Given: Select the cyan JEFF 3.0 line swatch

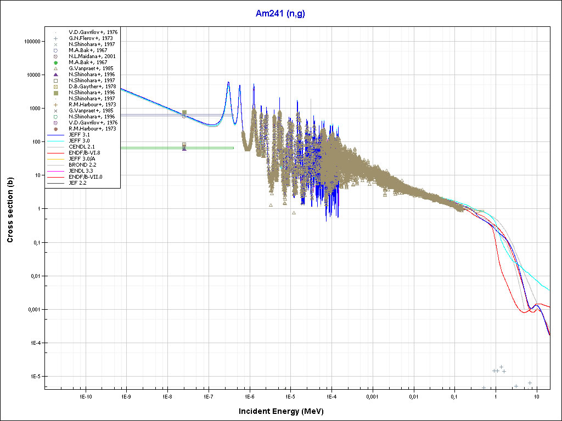Looking at the screenshot, I should [x=55, y=141].
